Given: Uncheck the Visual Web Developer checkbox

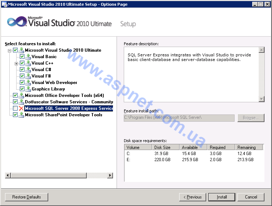Looking at the screenshot, I should (22, 83).
